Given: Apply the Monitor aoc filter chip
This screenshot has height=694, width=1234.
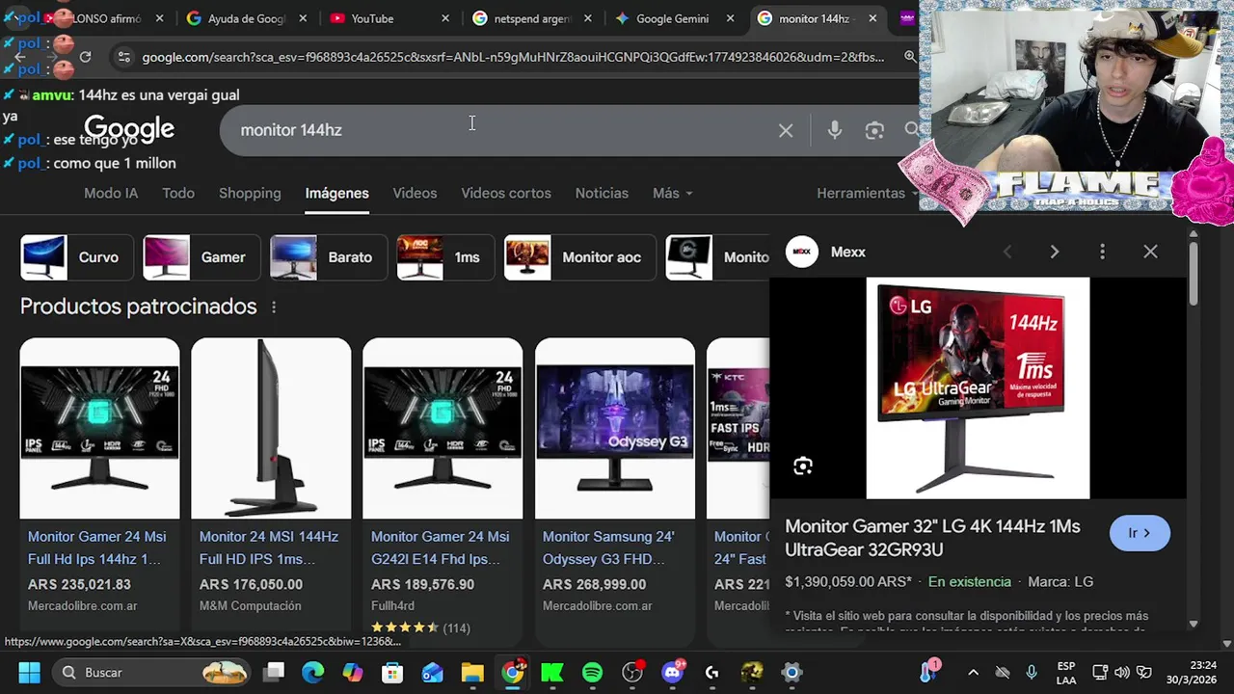Looking at the screenshot, I should [579, 257].
